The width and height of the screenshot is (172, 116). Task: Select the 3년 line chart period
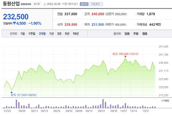tap(59, 34)
